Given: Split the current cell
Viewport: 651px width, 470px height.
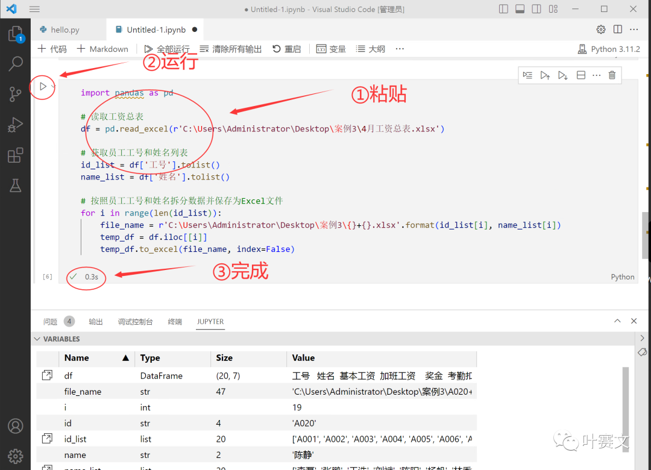Looking at the screenshot, I should (x=580, y=75).
